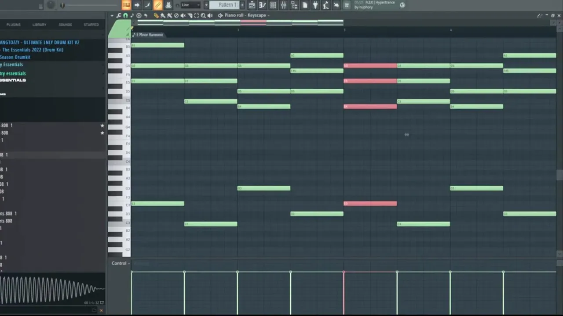Switch to the STARRED browser tab
The width and height of the screenshot is (563, 316).
tap(91, 25)
